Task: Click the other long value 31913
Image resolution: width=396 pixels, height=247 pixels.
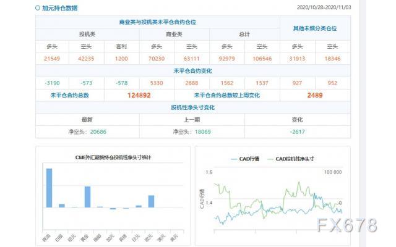Action: pos(297,59)
